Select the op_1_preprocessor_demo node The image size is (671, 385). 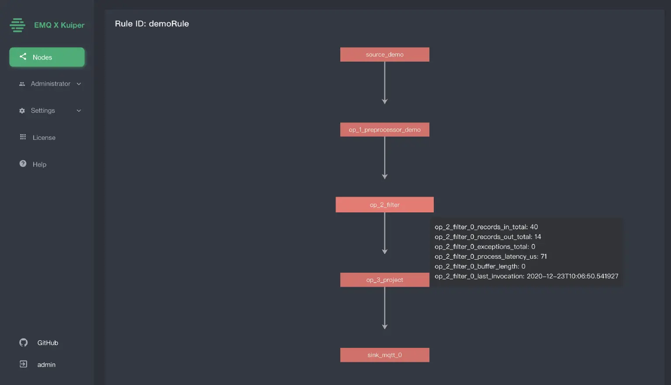point(384,130)
